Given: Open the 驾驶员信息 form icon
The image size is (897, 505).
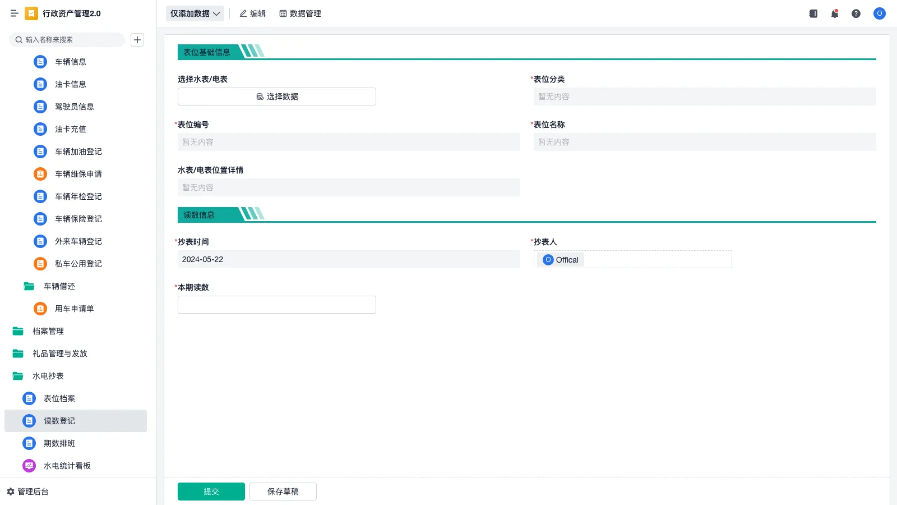Looking at the screenshot, I should coord(40,107).
